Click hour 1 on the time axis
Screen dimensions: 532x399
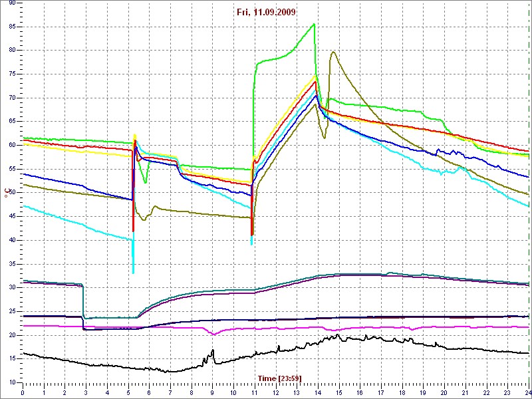pyautogui.click(x=44, y=392)
